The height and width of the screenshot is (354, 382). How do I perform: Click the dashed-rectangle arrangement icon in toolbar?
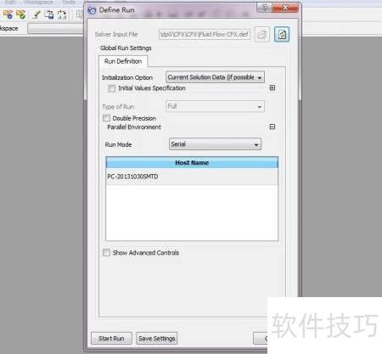[62, 14]
